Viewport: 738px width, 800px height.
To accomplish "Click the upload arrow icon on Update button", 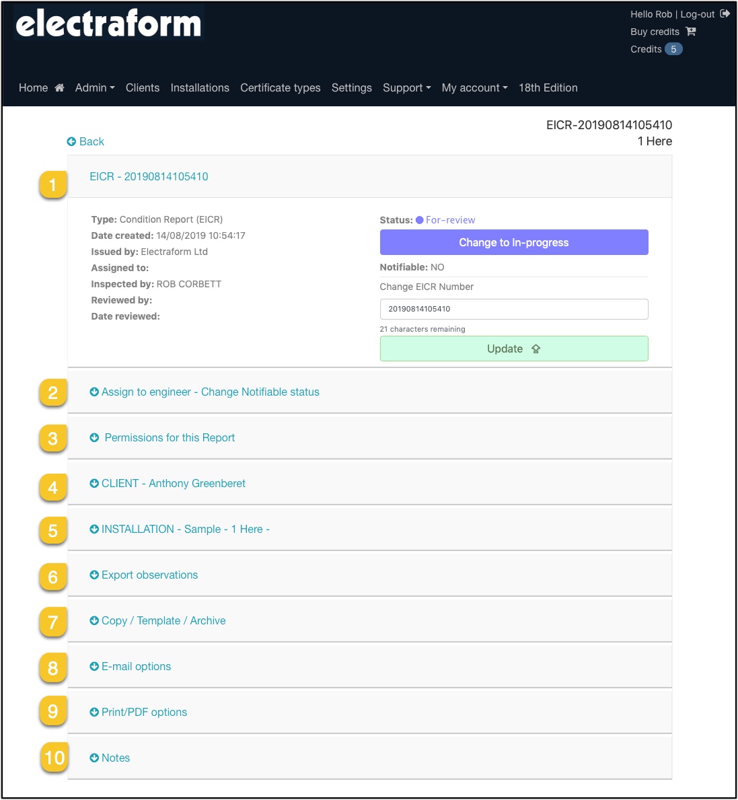I will coord(536,349).
